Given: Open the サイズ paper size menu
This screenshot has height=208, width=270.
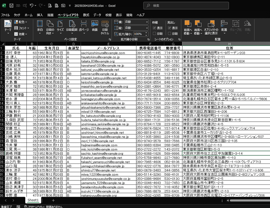Looking at the screenshot, I should pos(60,27).
